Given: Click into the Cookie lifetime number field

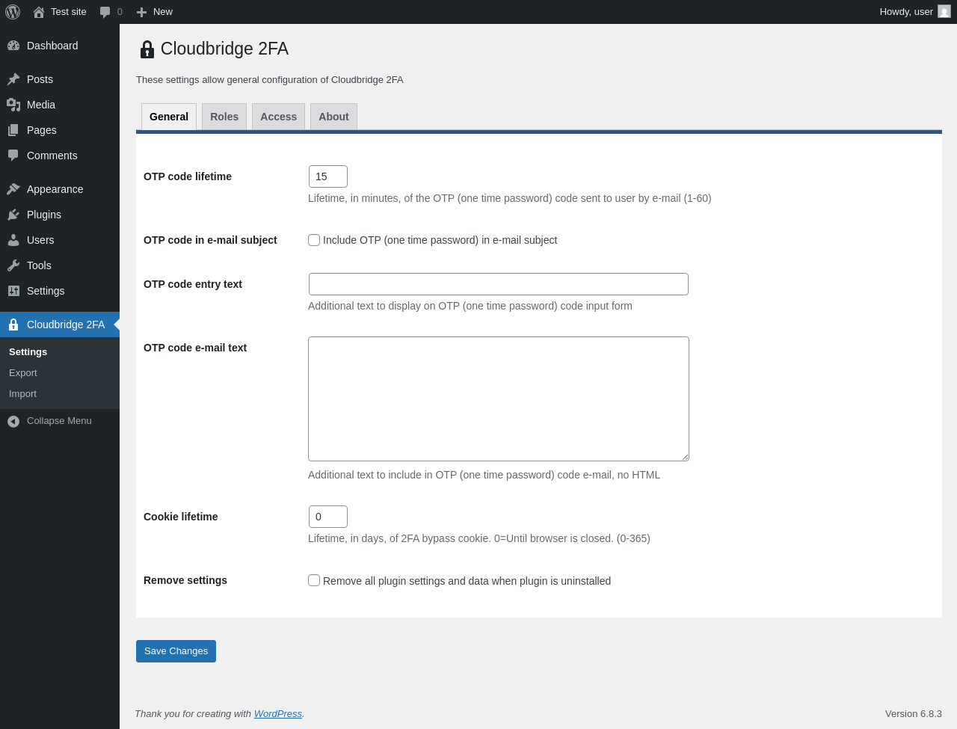Looking at the screenshot, I should [327, 517].
